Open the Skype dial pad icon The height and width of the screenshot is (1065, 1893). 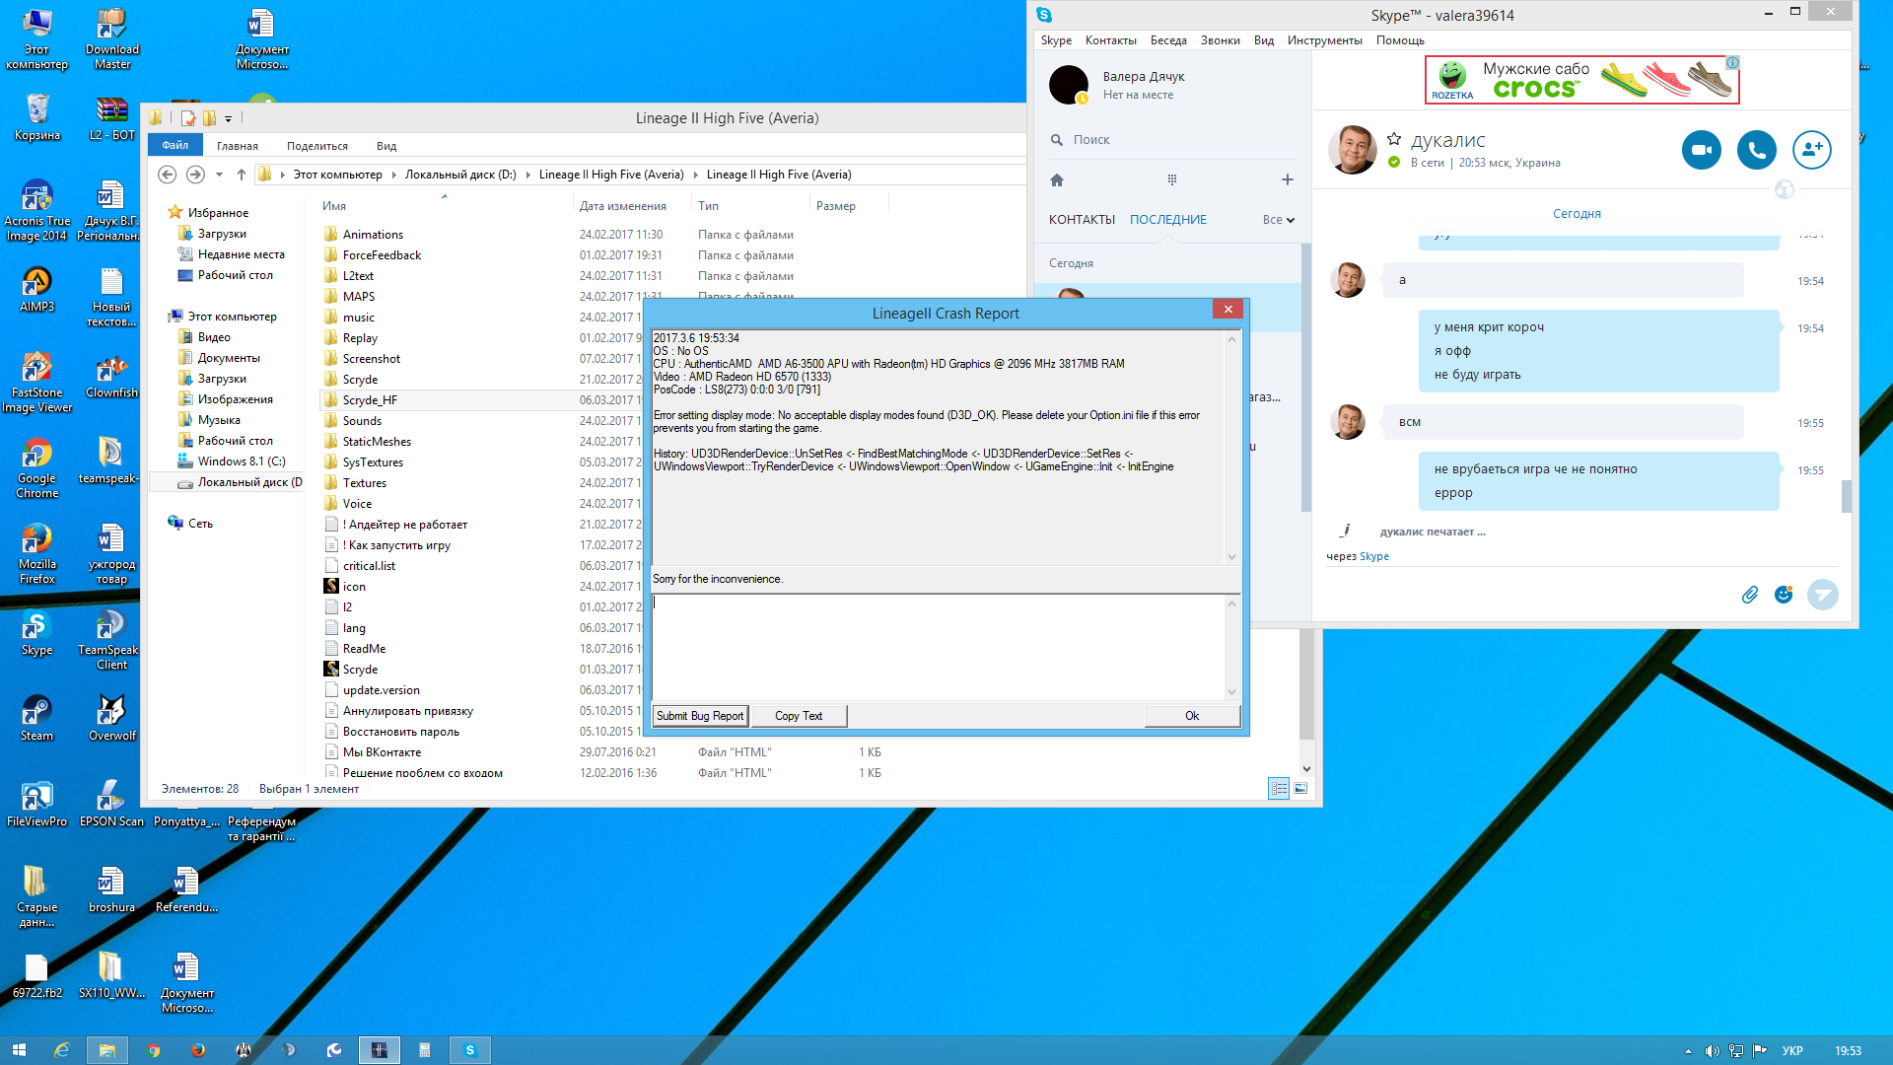pos(1172,179)
